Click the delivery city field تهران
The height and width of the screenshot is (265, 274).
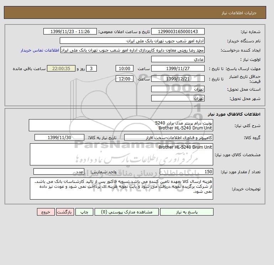tap(178, 98)
